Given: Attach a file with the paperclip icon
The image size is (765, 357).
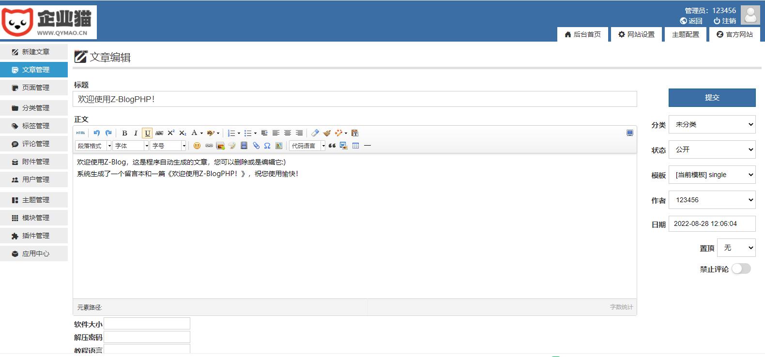Looking at the screenshot, I should point(256,146).
